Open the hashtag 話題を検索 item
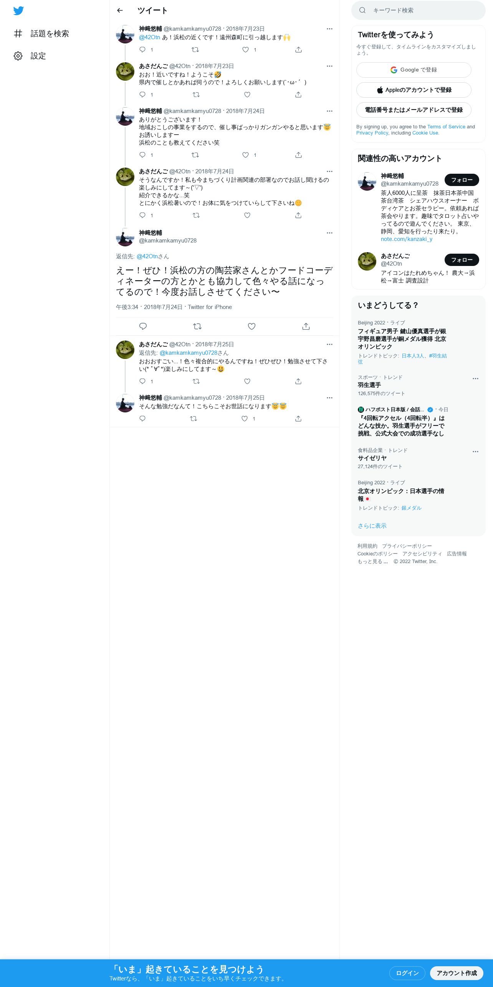The image size is (493, 987). 41,34
